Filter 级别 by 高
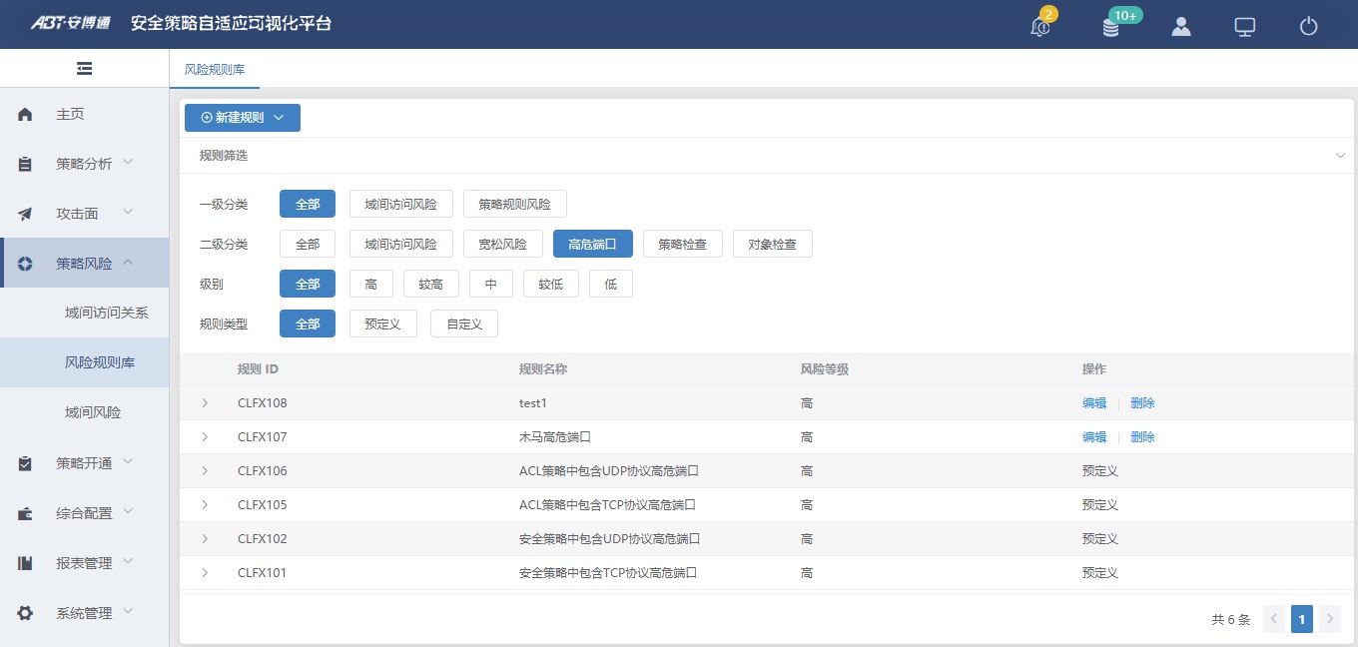Screen dimensions: 1358x647 (x=371, y=284)
